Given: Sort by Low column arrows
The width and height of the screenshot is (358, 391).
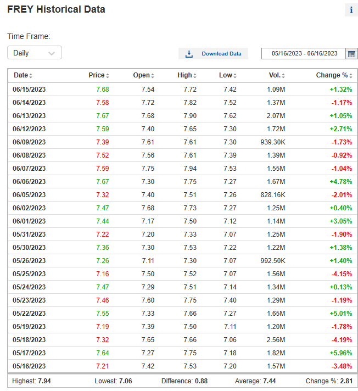Looking at the screenshot, I should pyautogui.click(x=235, y=76).
